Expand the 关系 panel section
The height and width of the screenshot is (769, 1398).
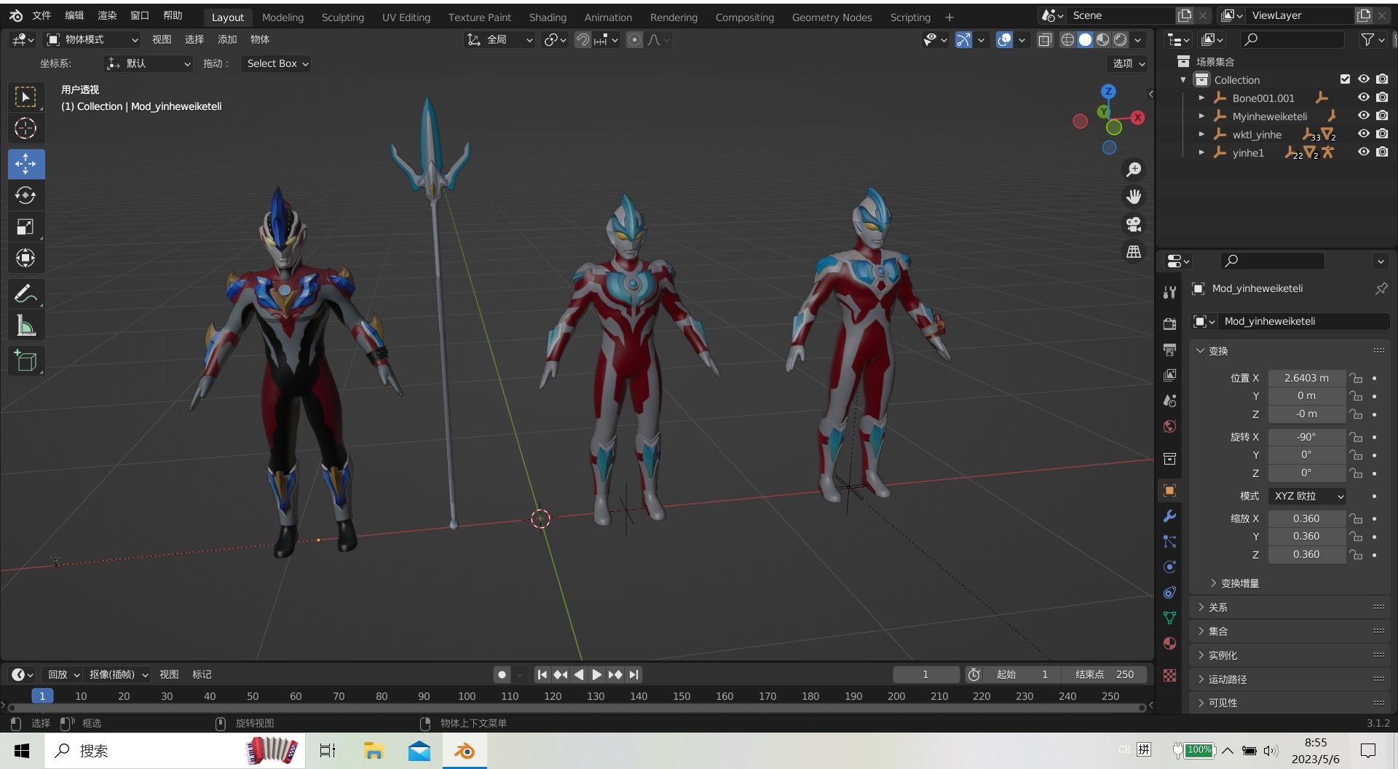pos(1218,607)
